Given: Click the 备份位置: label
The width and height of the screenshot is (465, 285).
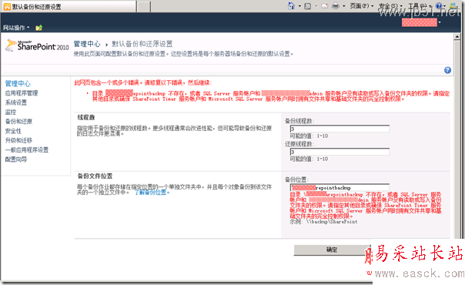Looking at the screenshot, I should point(296,179).
